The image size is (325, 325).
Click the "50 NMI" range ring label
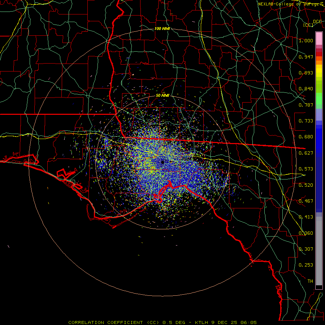pos(162,96)
